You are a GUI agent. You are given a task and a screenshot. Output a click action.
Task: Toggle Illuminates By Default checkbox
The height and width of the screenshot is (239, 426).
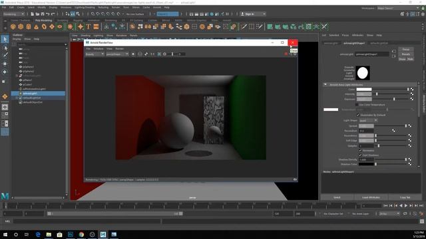358,115
